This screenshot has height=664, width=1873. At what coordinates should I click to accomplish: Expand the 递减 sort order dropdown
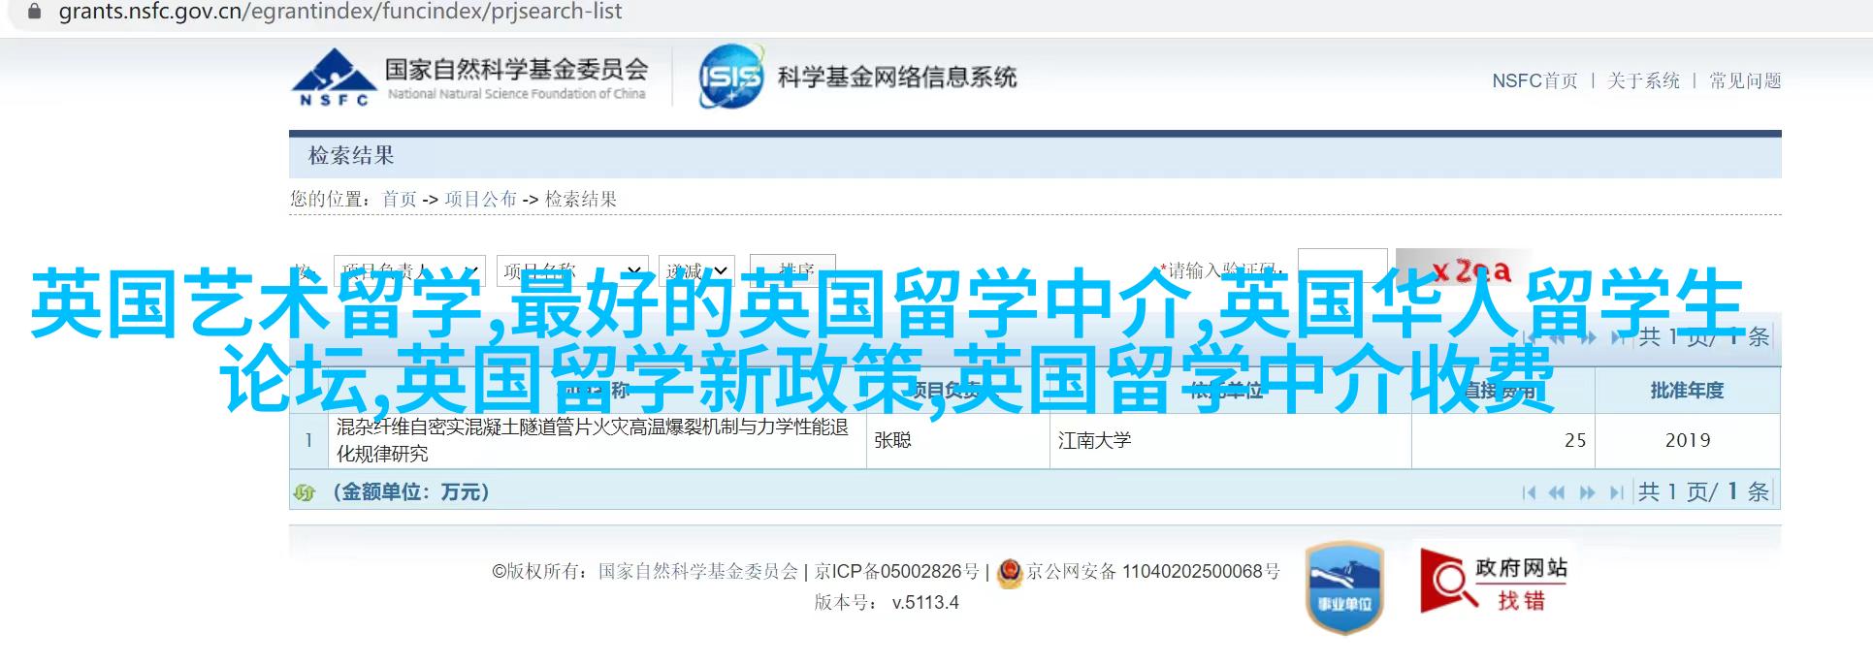(x=696, y=269)
